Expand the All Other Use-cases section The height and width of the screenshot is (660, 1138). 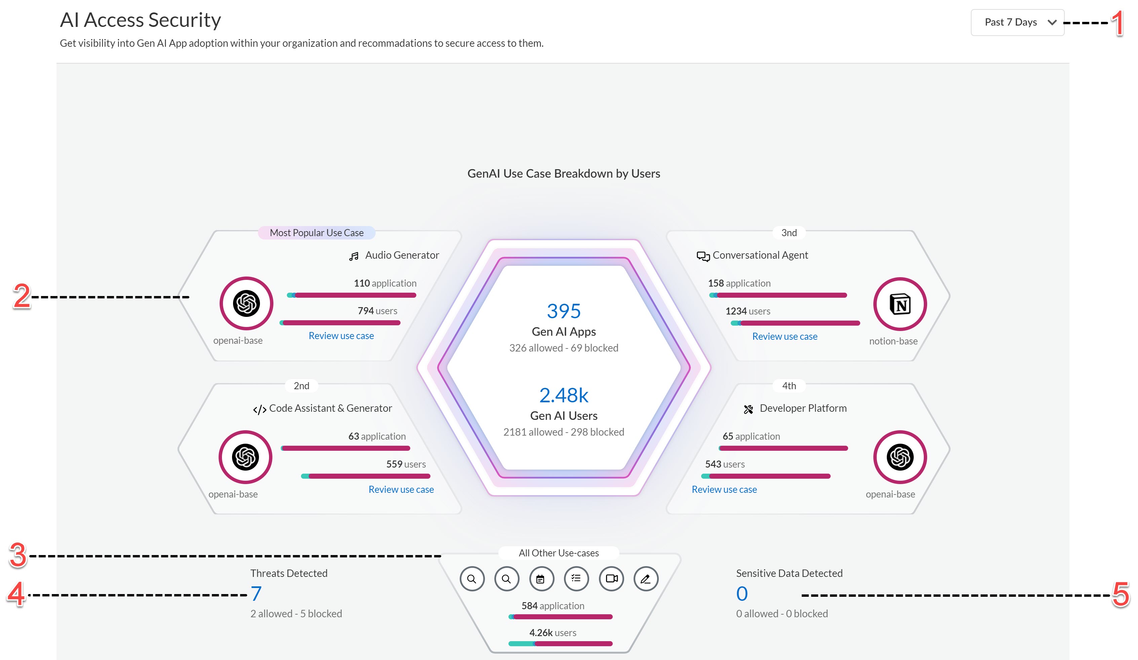click(x=559, y=553)
